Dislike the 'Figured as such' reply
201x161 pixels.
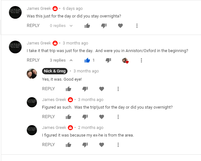click(85, 117)
